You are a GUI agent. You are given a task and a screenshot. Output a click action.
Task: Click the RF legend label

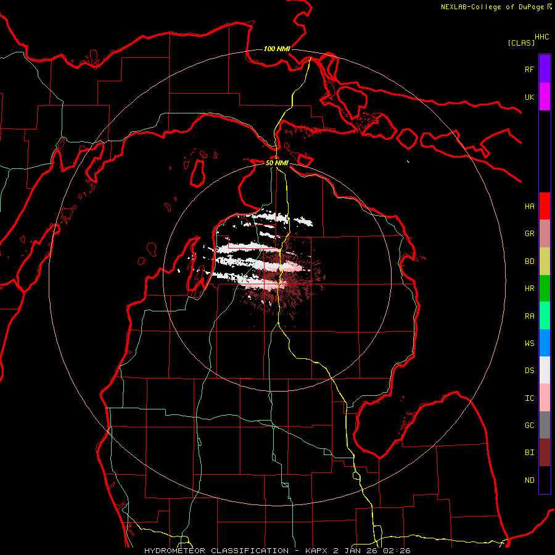(529, 69)
